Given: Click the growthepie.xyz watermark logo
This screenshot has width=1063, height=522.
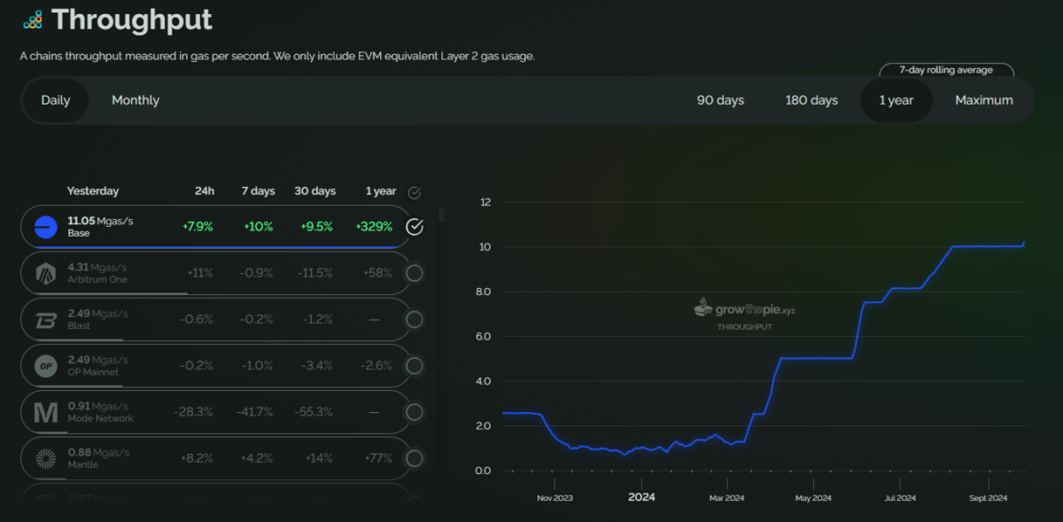Looking at the screenshot, I should pos(744,310).
